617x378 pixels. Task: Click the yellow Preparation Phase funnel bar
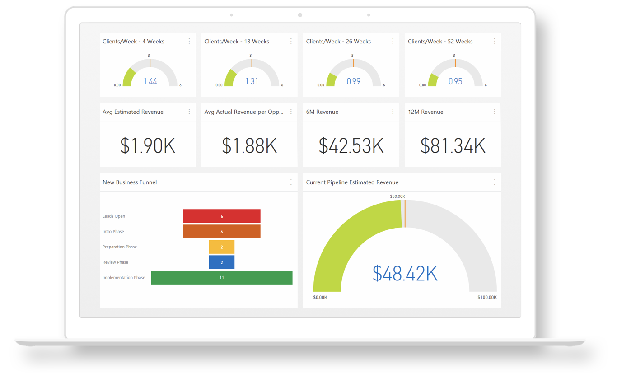[222, 247]
